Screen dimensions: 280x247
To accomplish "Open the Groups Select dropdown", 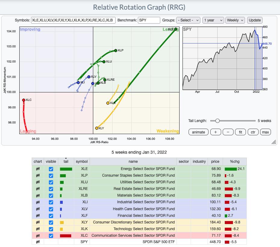I will 188,20.
